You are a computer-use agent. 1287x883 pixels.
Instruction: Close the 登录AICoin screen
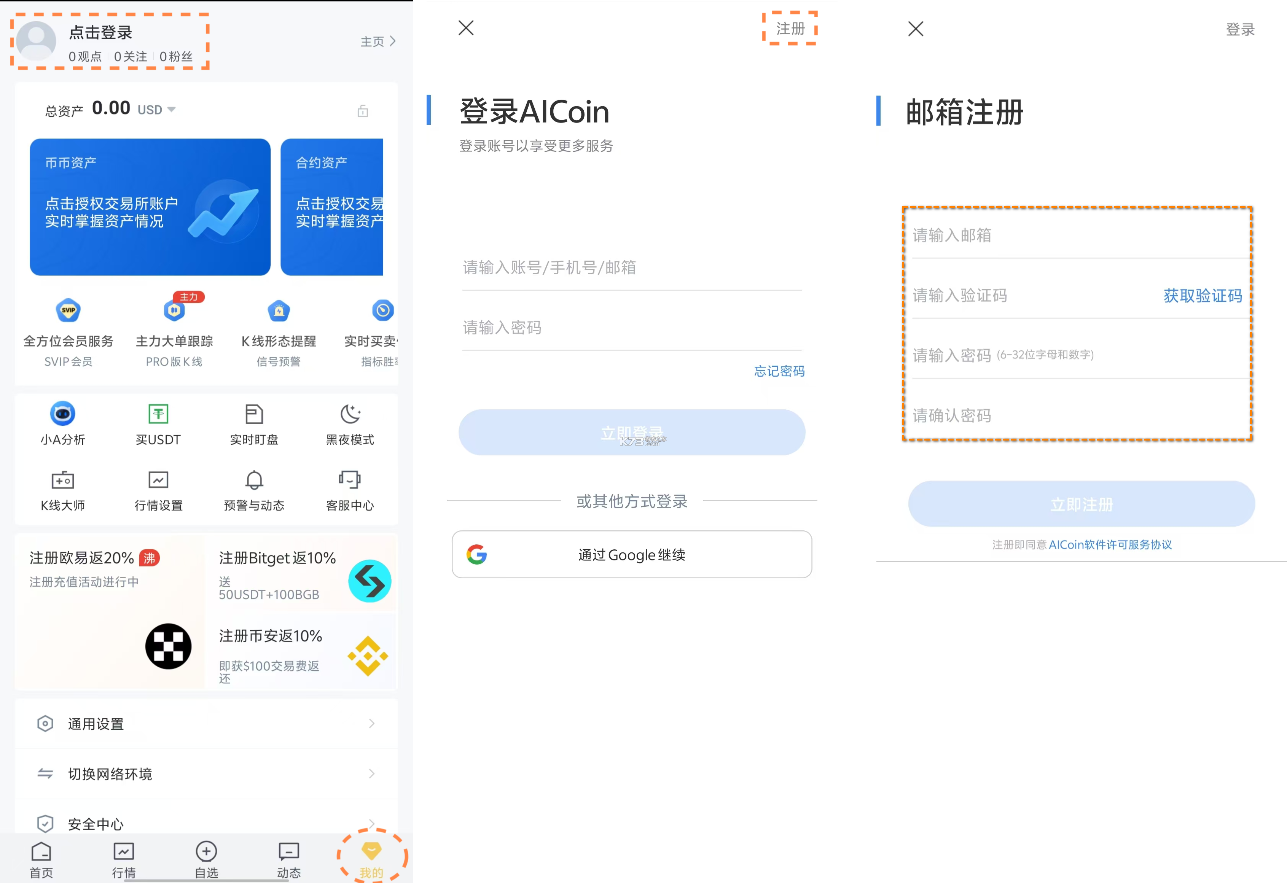pyautogui.click(x=466, y=28)
